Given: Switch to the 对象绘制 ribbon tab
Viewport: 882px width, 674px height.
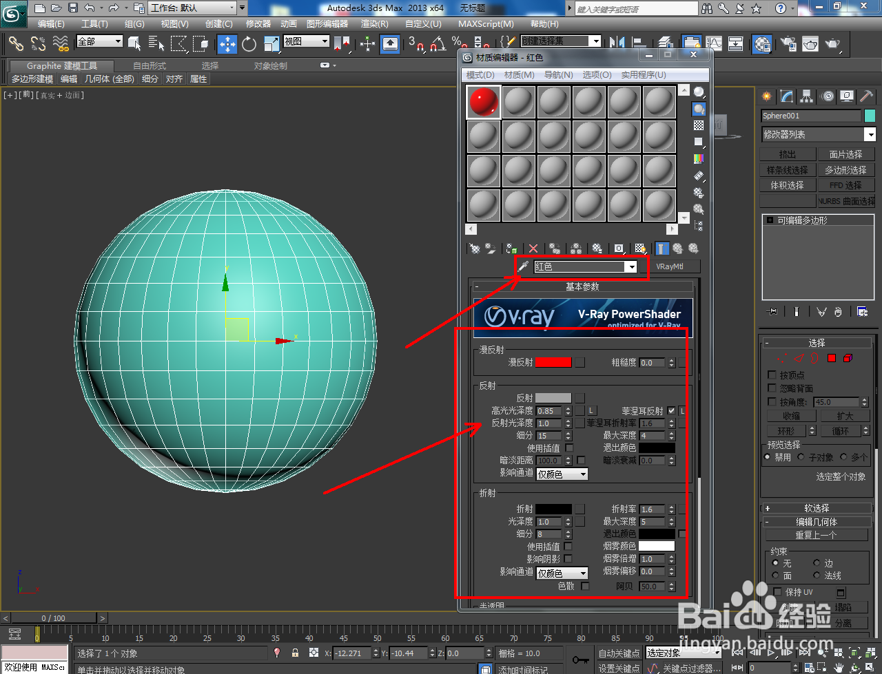Looking at the screenshot, I should tap(271, 65).
